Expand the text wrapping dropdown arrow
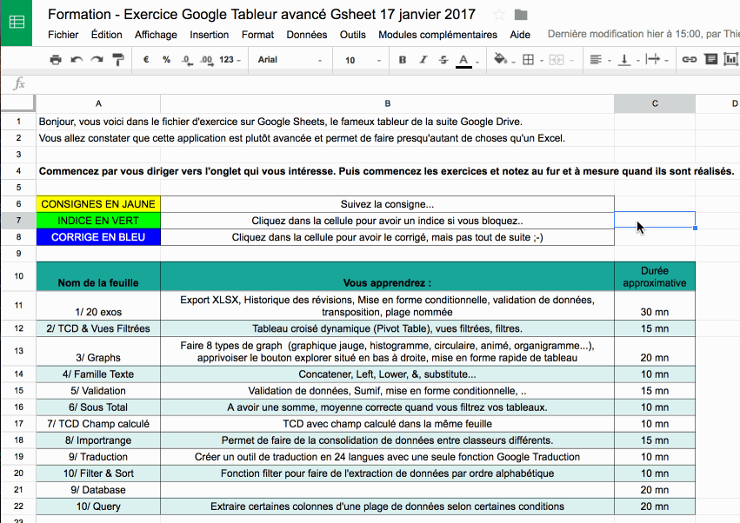740x523 pixels. tap(666, 61)
